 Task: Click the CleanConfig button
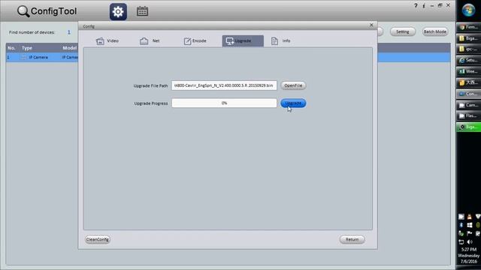pos(98,239)
